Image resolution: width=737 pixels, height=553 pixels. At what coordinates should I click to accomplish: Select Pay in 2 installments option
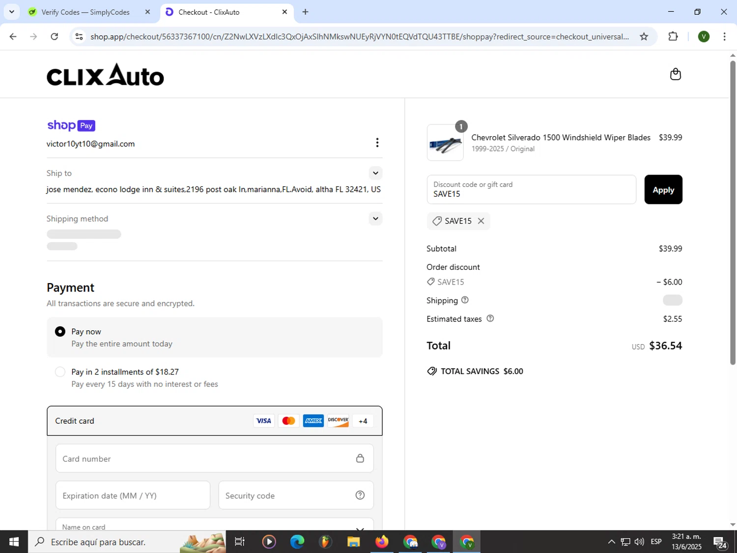click(60, 372)
